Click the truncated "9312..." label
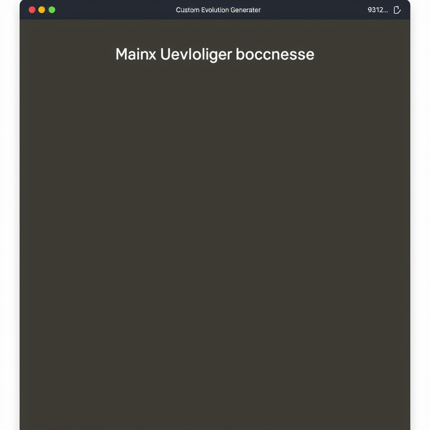Screen dimensions: 430x430 [x=378, y=10]
